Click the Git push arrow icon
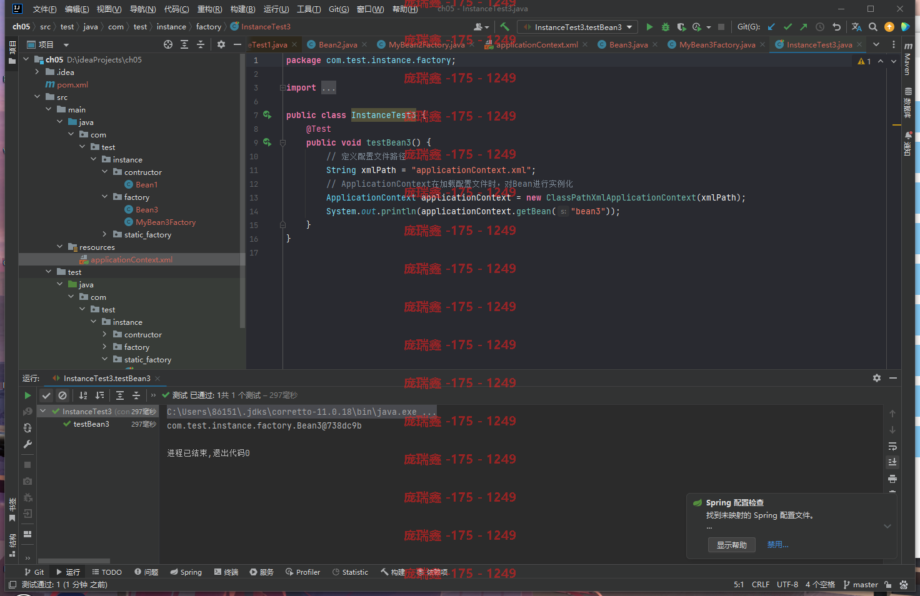 coord(804,27)
